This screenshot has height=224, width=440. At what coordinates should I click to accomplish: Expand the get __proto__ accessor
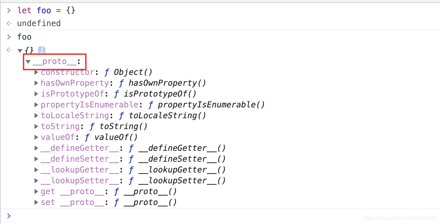pyautogui.click(x=37, y=191)
